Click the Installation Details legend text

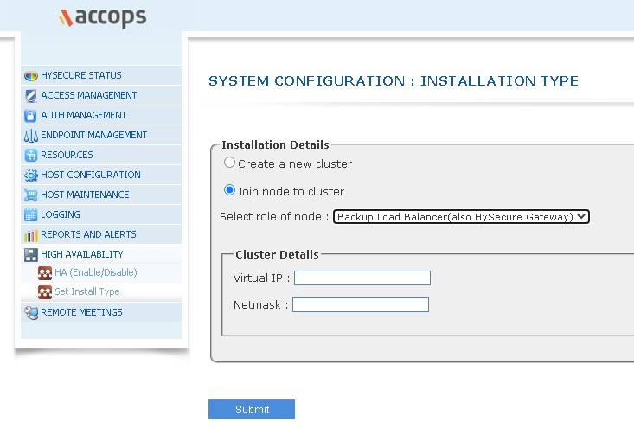pyautogui.click(x=275, y=144)
